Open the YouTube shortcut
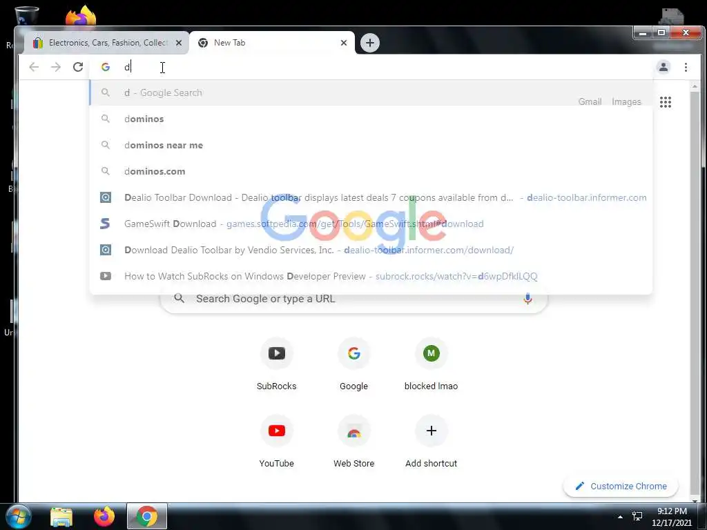This screenshot has height=530, width=707. (276, 442)
